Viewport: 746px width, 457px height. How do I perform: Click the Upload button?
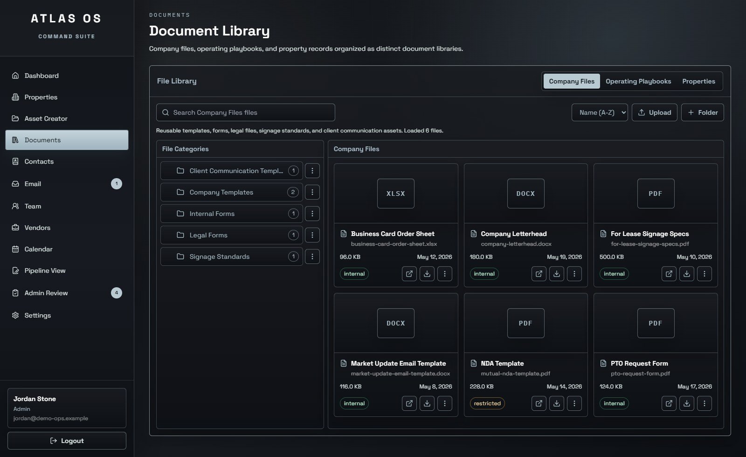(x=654, y=112)
